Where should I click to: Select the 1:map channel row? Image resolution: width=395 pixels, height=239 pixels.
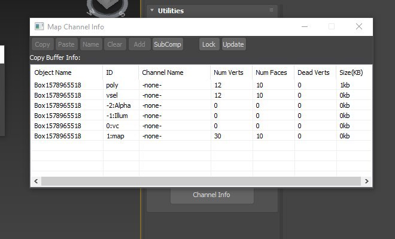(x=201, y=136)
